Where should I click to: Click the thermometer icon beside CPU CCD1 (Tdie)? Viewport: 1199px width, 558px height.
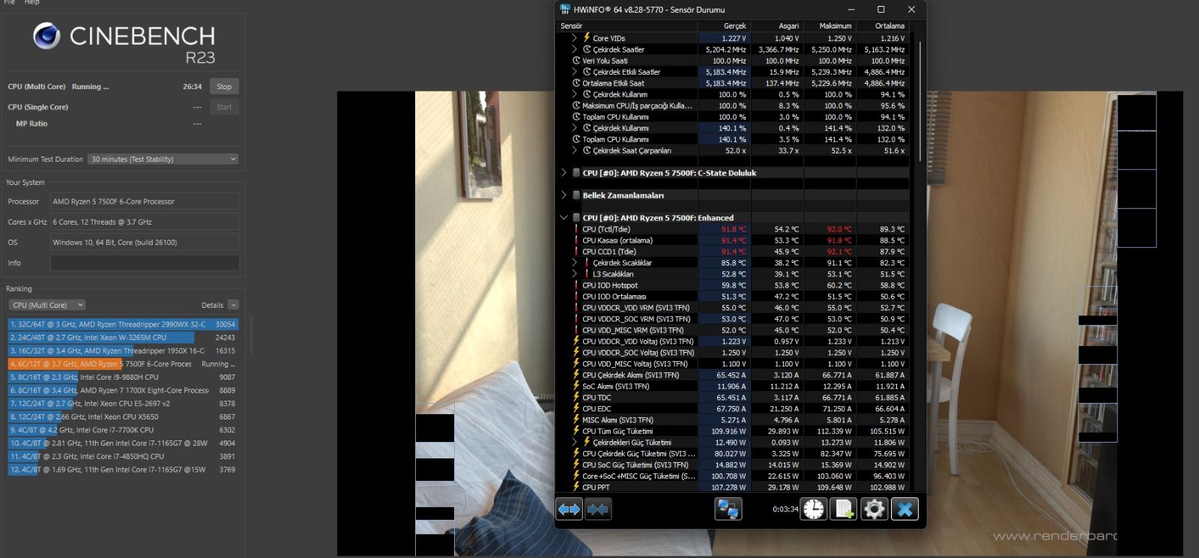pyautogui.click(x=576, y=252)
